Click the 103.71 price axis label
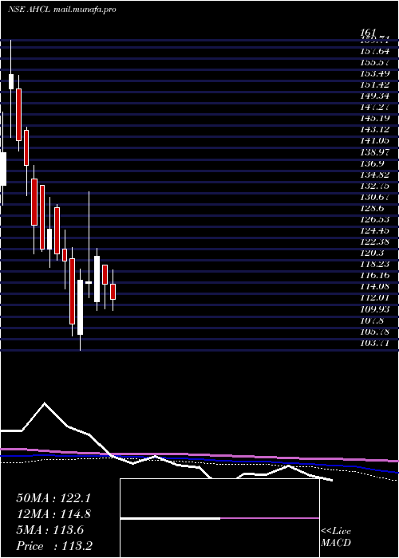 pos(374,344)
